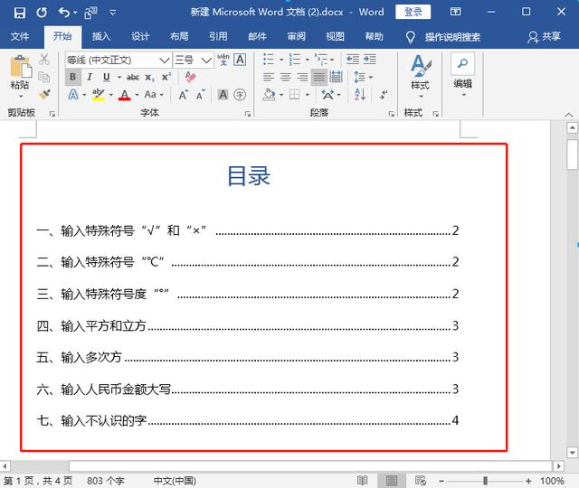Toggle Superscript formatting

(x=166, y=77)
